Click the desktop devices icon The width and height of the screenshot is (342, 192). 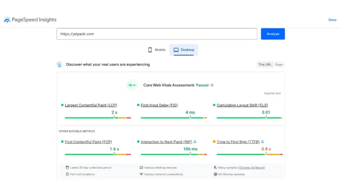tap(141, 167)
